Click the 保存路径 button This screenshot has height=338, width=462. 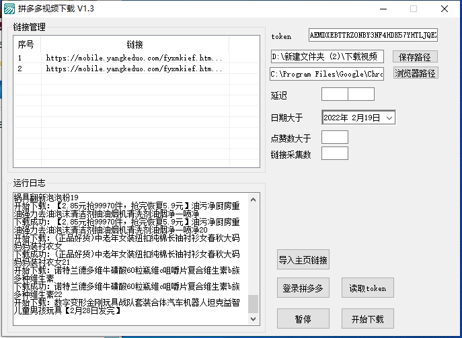[415, 57]
